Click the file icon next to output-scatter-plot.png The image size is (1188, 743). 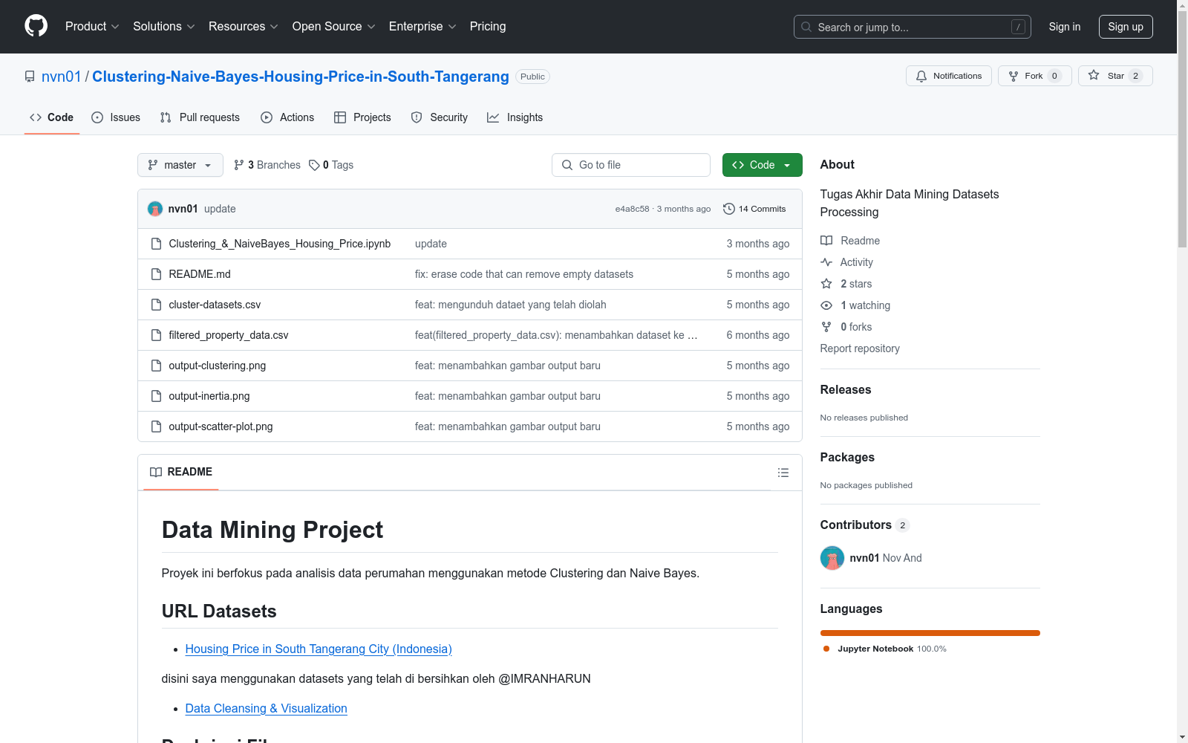156,426
